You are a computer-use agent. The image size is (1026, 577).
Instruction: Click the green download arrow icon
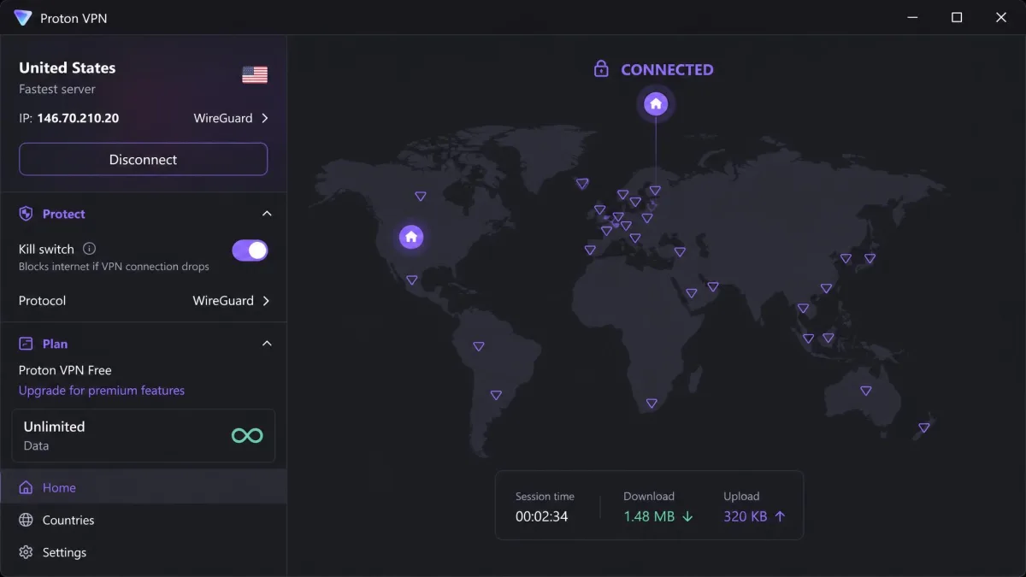coord(687,516)
